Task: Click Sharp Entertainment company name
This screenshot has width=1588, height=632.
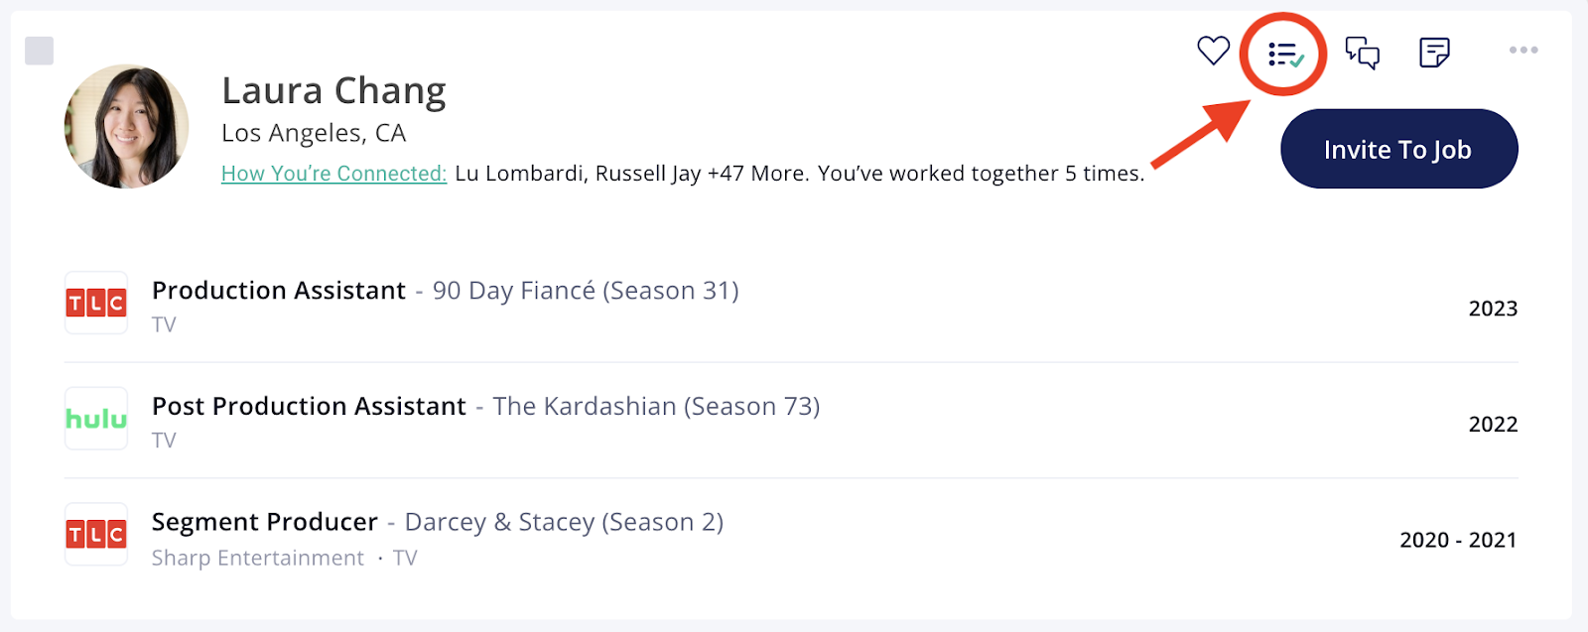Action: click(x=258, y=559)
